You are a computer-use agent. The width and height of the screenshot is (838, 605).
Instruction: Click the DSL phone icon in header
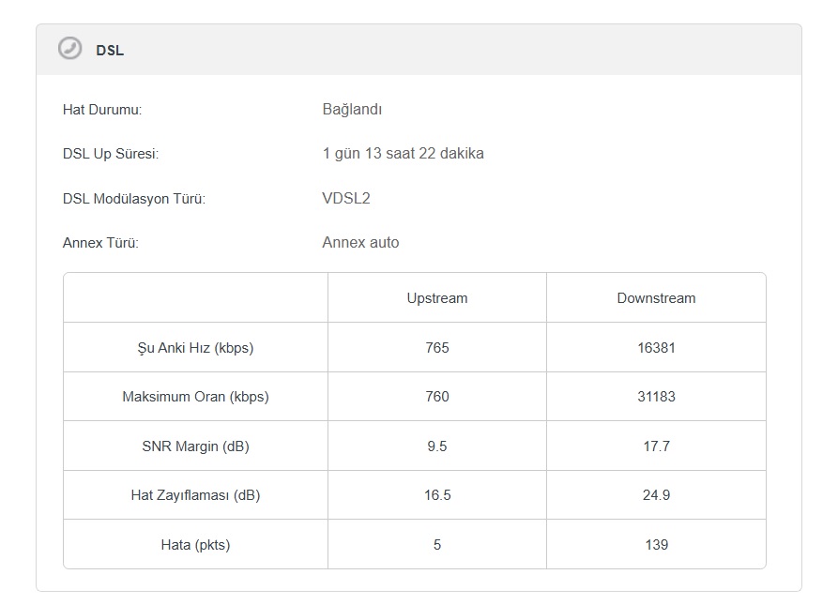[x=70, y=49]
